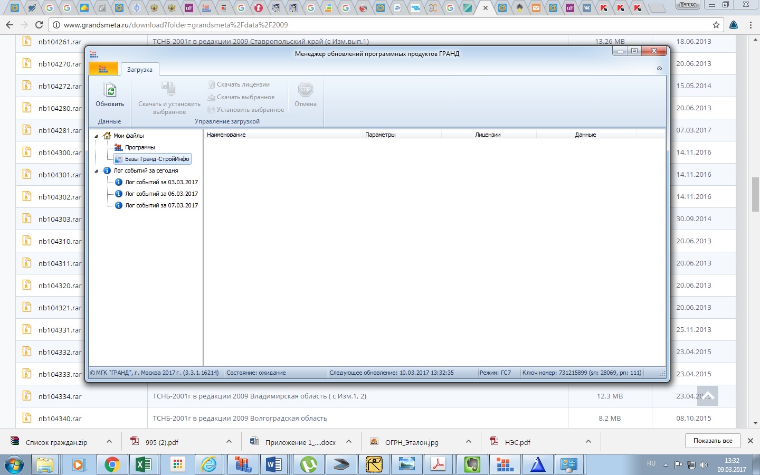Open the scanner app on the taskbar

[x=341, y=464]
